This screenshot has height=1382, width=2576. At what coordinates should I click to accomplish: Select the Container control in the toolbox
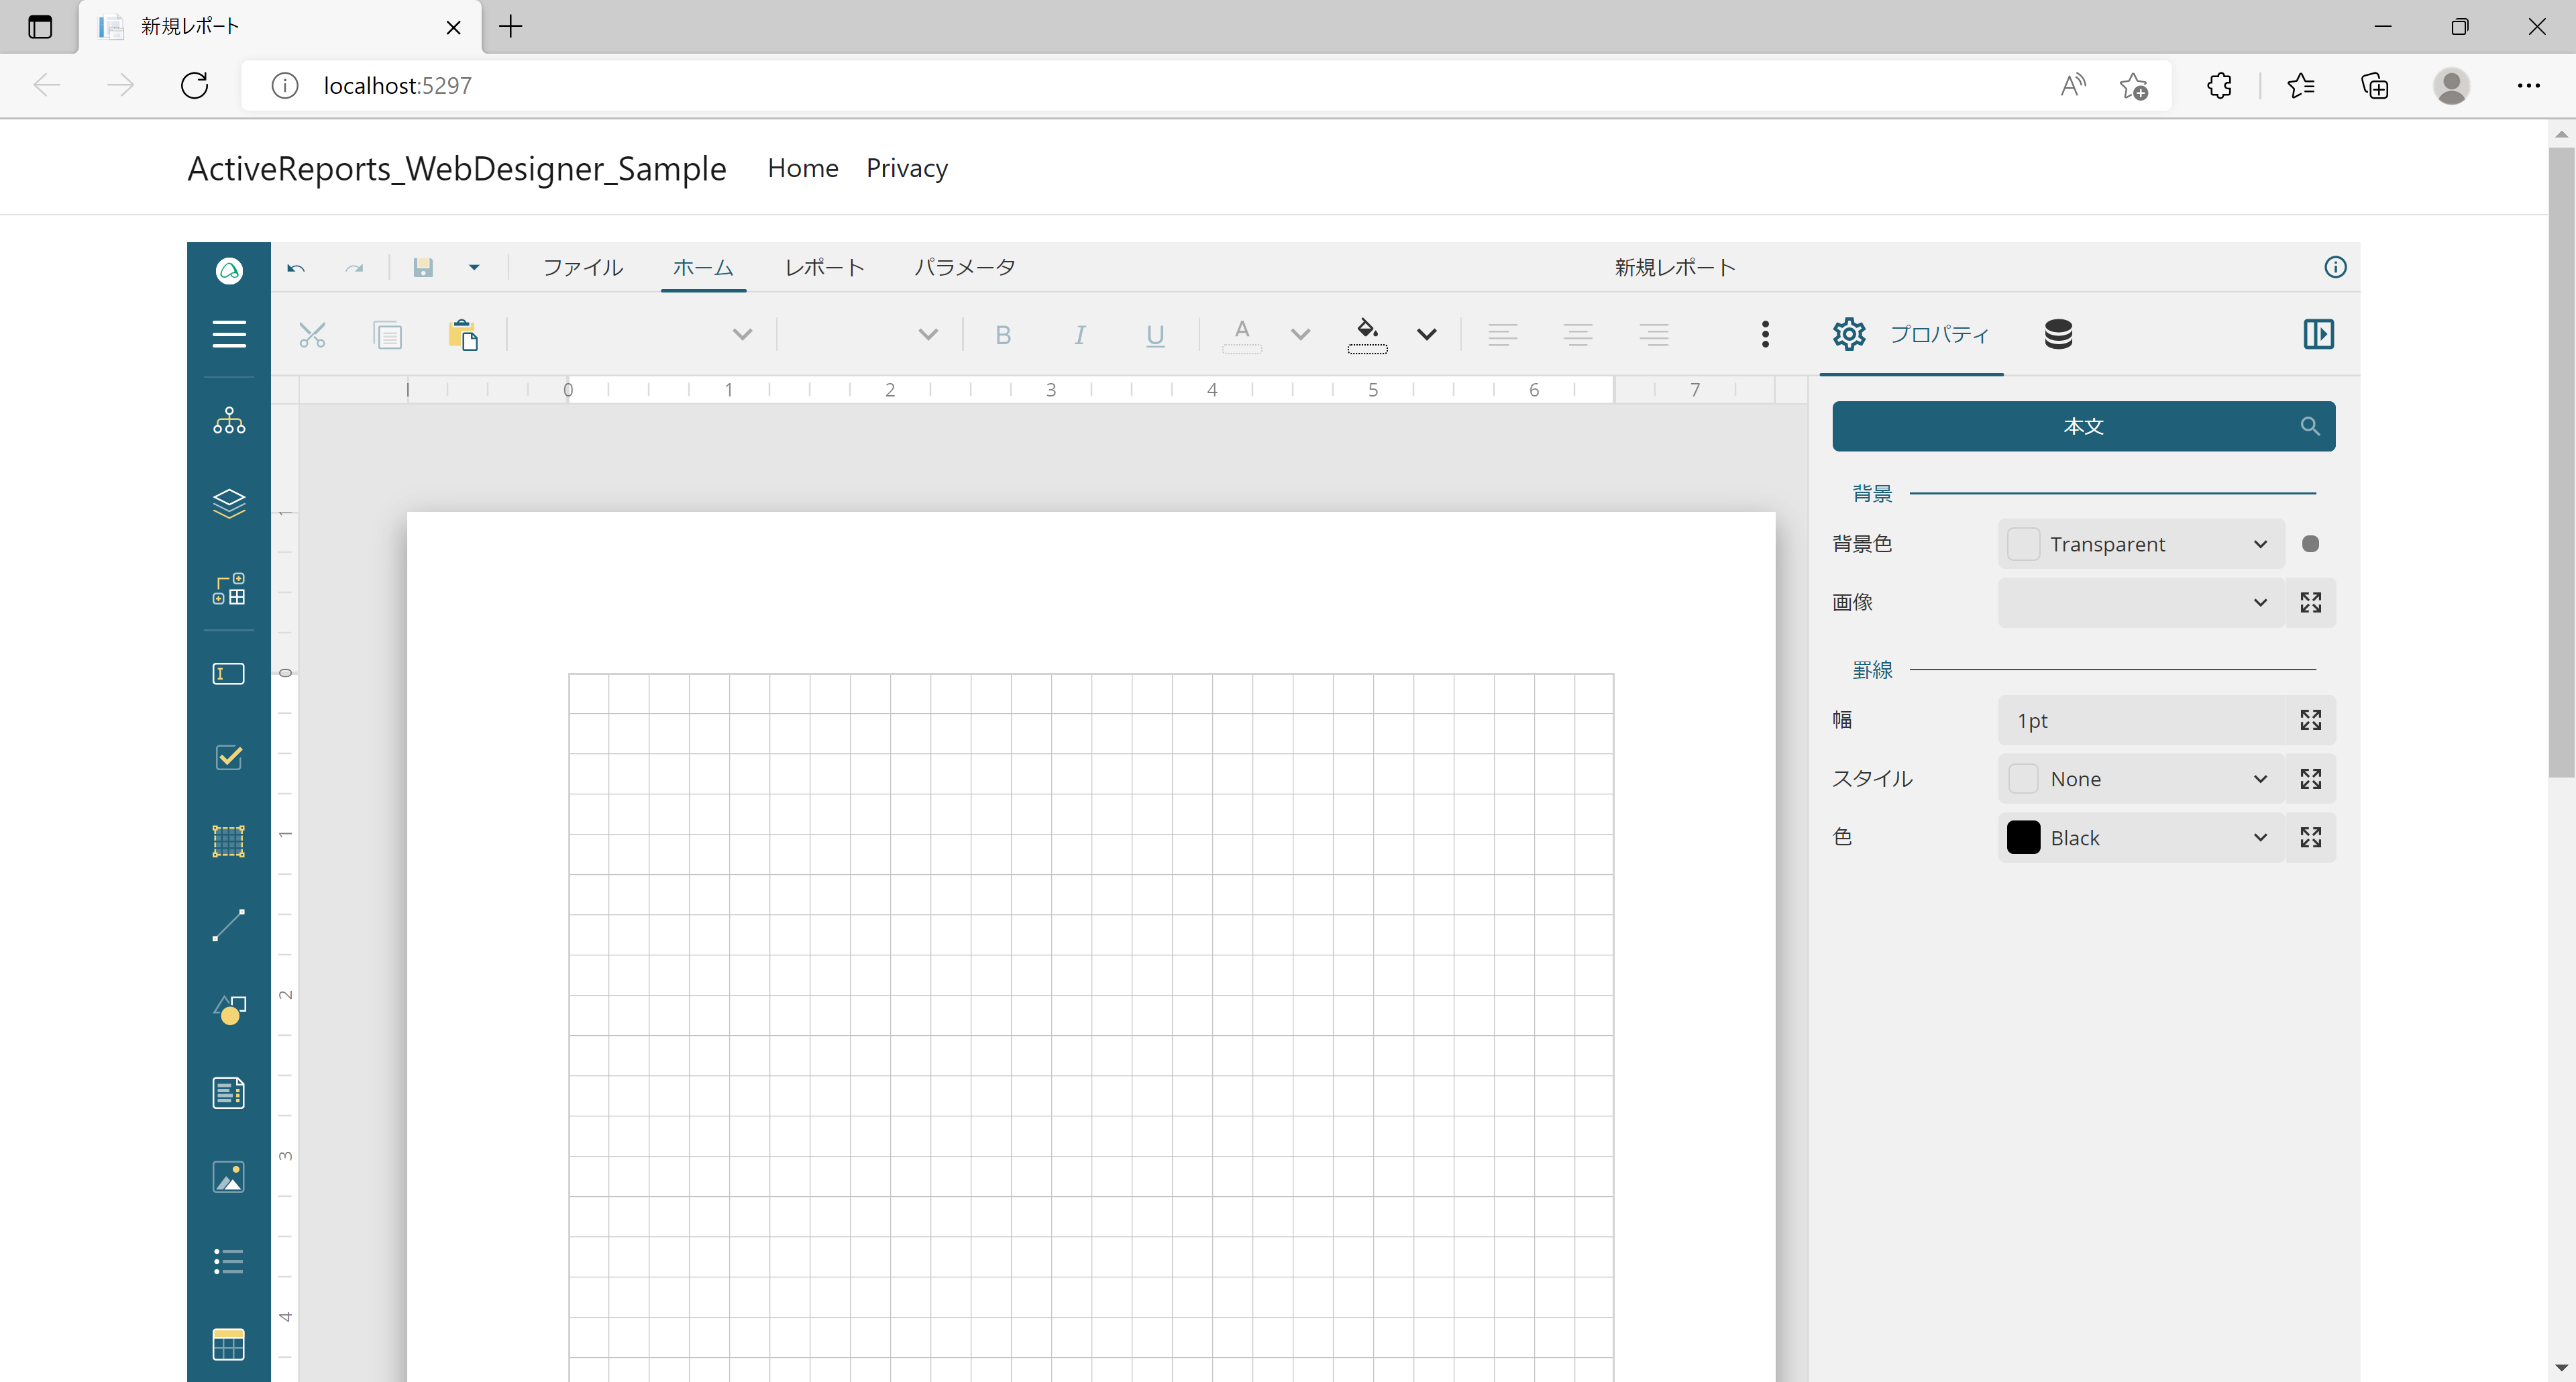point(229,841)
